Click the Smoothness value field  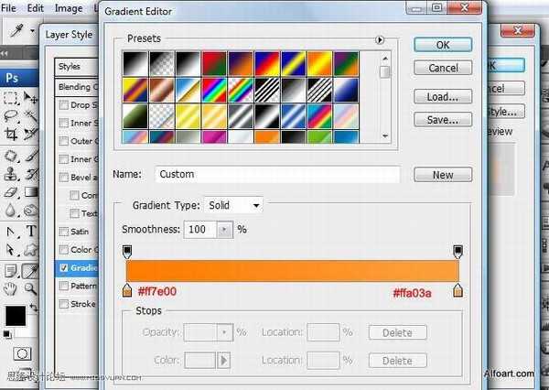click(200, 230)
